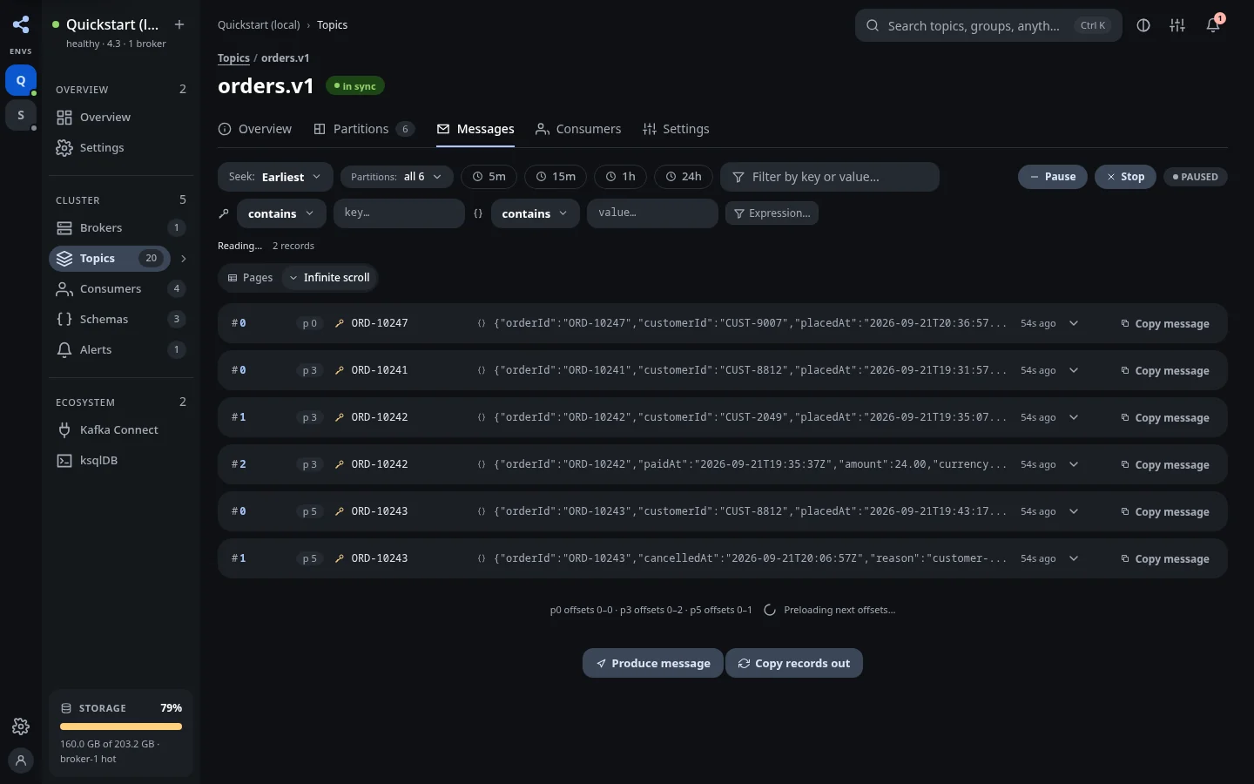Open the value contains operator dropdown
1254x784 pixels.
[535, 213]
